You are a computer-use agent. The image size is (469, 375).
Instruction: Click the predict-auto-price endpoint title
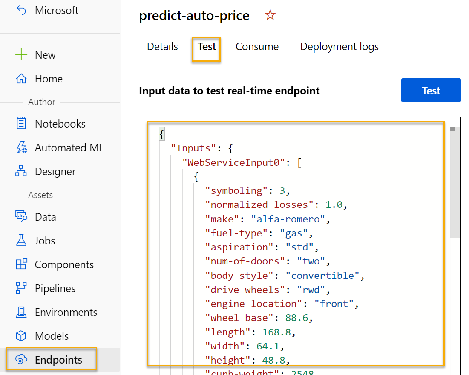(x=194, y=16)
